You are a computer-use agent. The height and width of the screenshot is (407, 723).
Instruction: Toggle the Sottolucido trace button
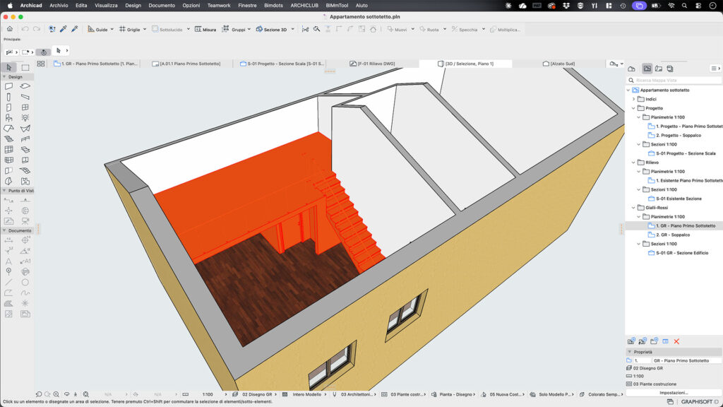(x=167, y=29)
